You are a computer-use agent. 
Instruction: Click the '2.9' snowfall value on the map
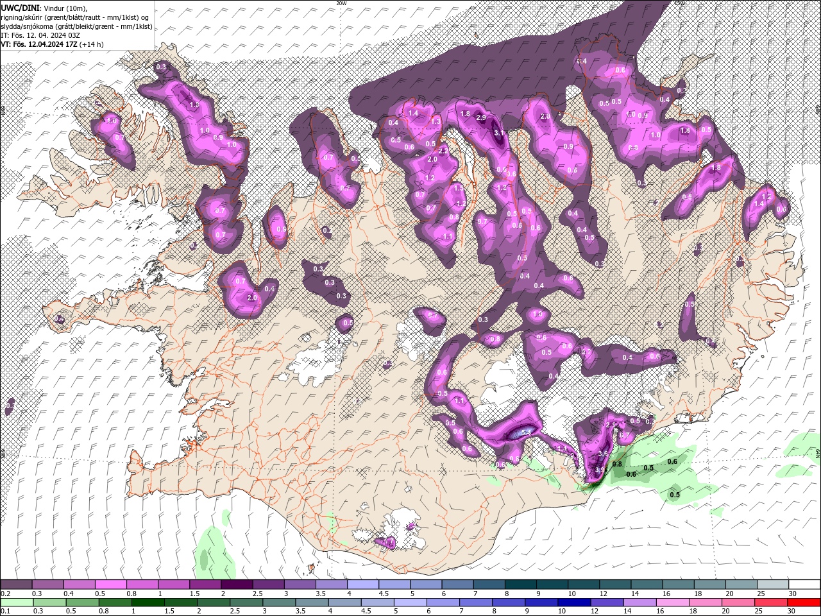tap(480, 118)
